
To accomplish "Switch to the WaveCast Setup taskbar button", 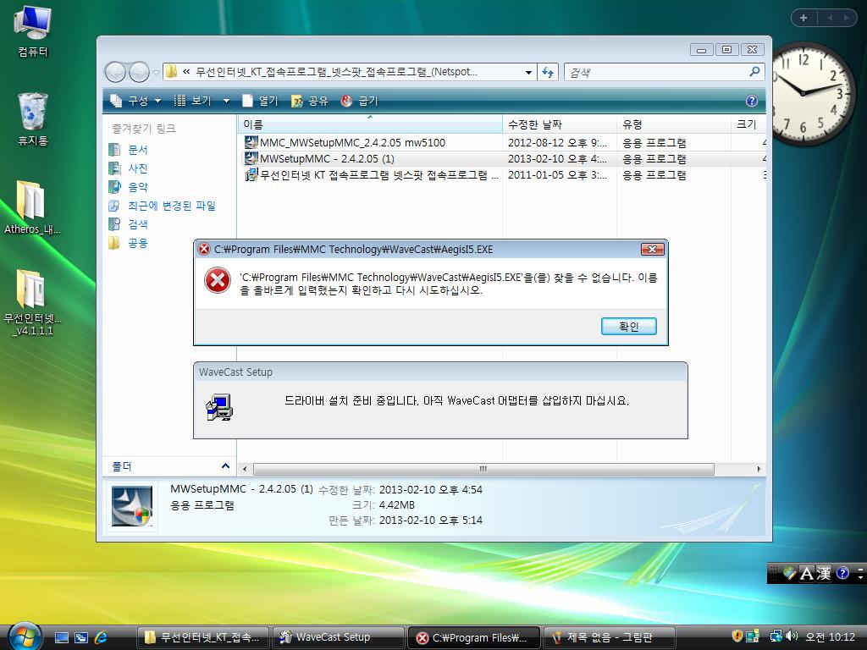I will [339, 637].
